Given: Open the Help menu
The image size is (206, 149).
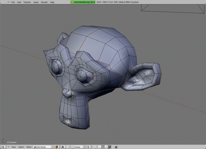Looking at the screenshot, I should 52,2.
